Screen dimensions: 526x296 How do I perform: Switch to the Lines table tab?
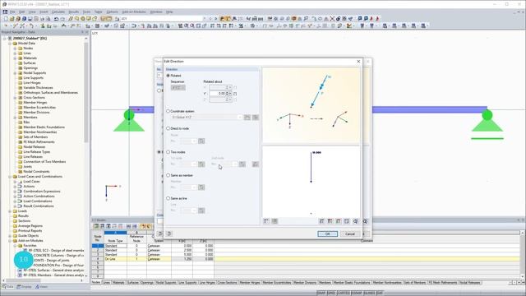[x=106, y=283]
